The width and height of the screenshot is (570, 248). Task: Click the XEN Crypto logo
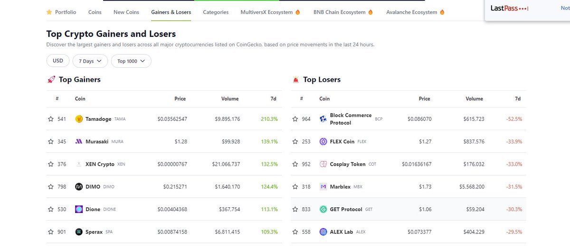point(79,164)
